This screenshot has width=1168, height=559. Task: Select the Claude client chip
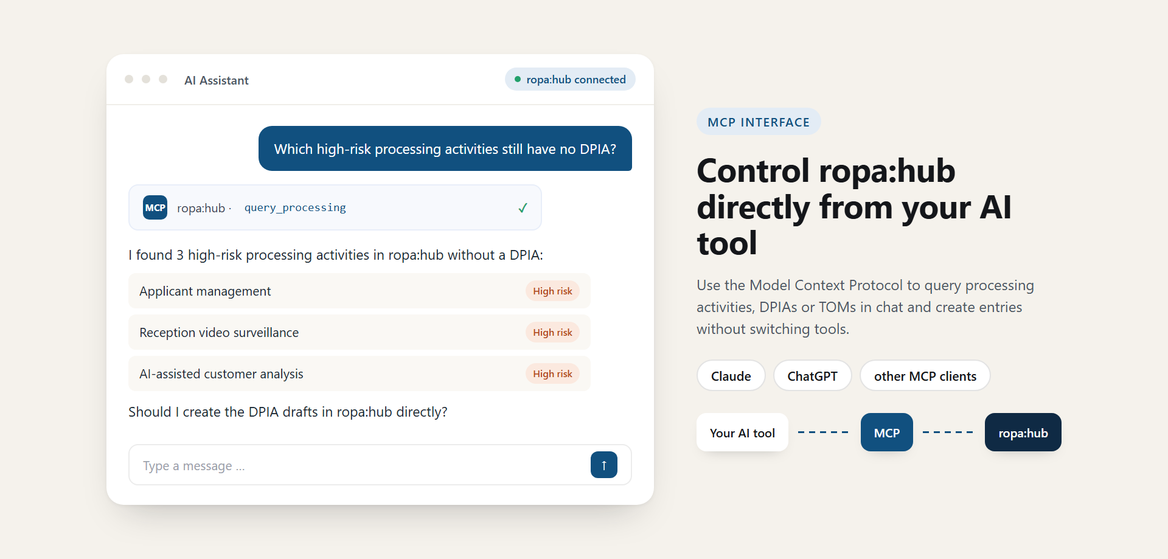pos(731,376)
